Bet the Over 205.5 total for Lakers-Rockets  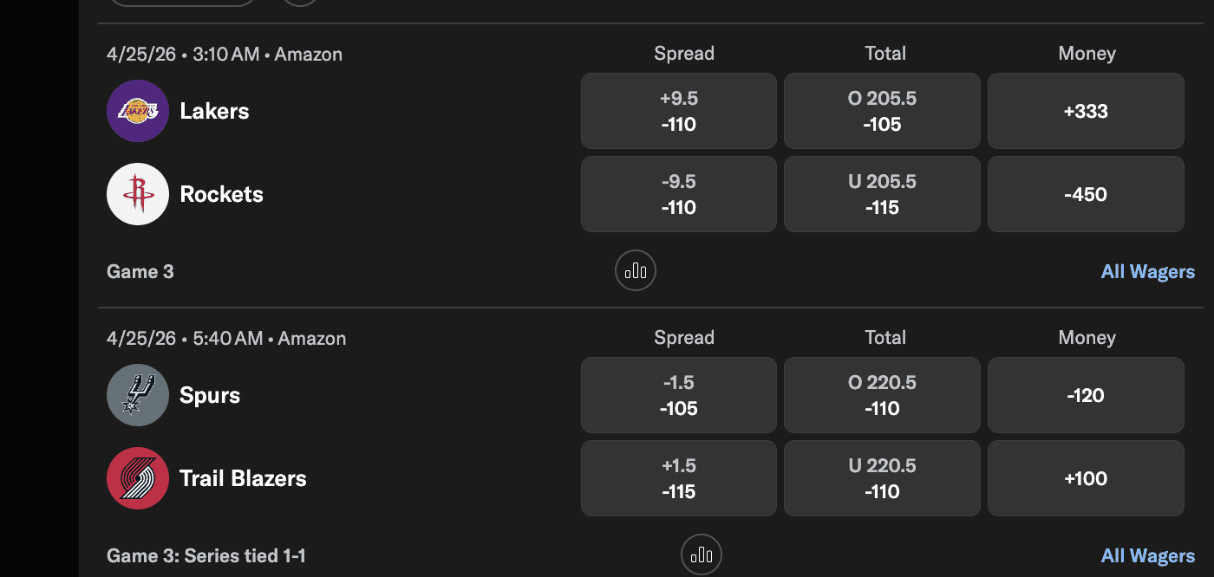tap(882, 111)
